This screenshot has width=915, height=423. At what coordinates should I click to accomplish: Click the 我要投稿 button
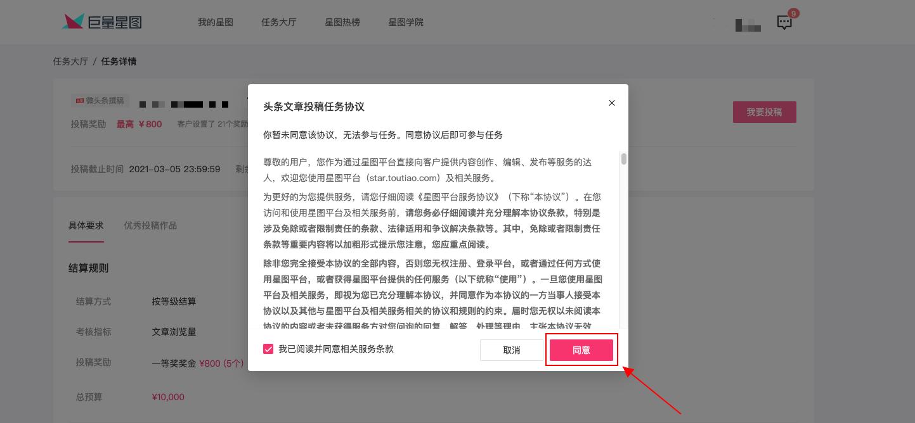tap(764, 111)
